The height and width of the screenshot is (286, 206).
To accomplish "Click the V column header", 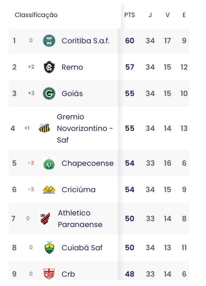I will coord(167,15).
